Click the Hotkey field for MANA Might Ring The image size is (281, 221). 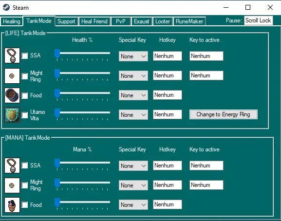pos(168,185)
